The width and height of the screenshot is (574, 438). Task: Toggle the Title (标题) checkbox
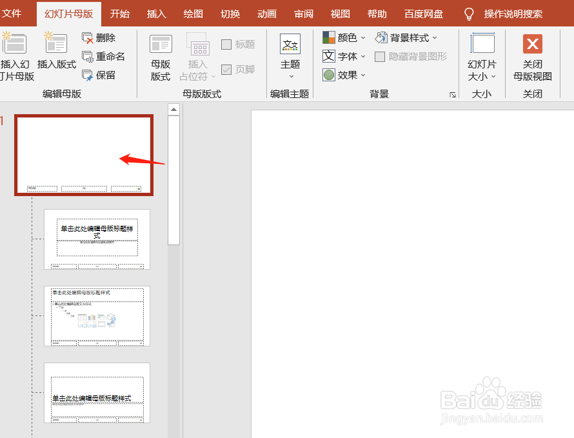(226, 45)
